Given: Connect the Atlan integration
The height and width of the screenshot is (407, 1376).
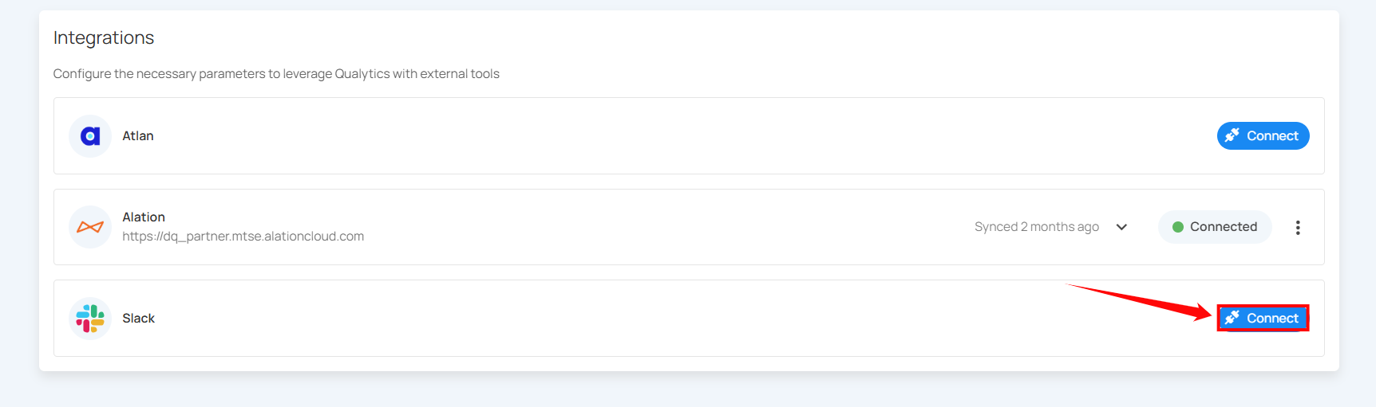Looking at the screenshot, I should click(1263, 136).
